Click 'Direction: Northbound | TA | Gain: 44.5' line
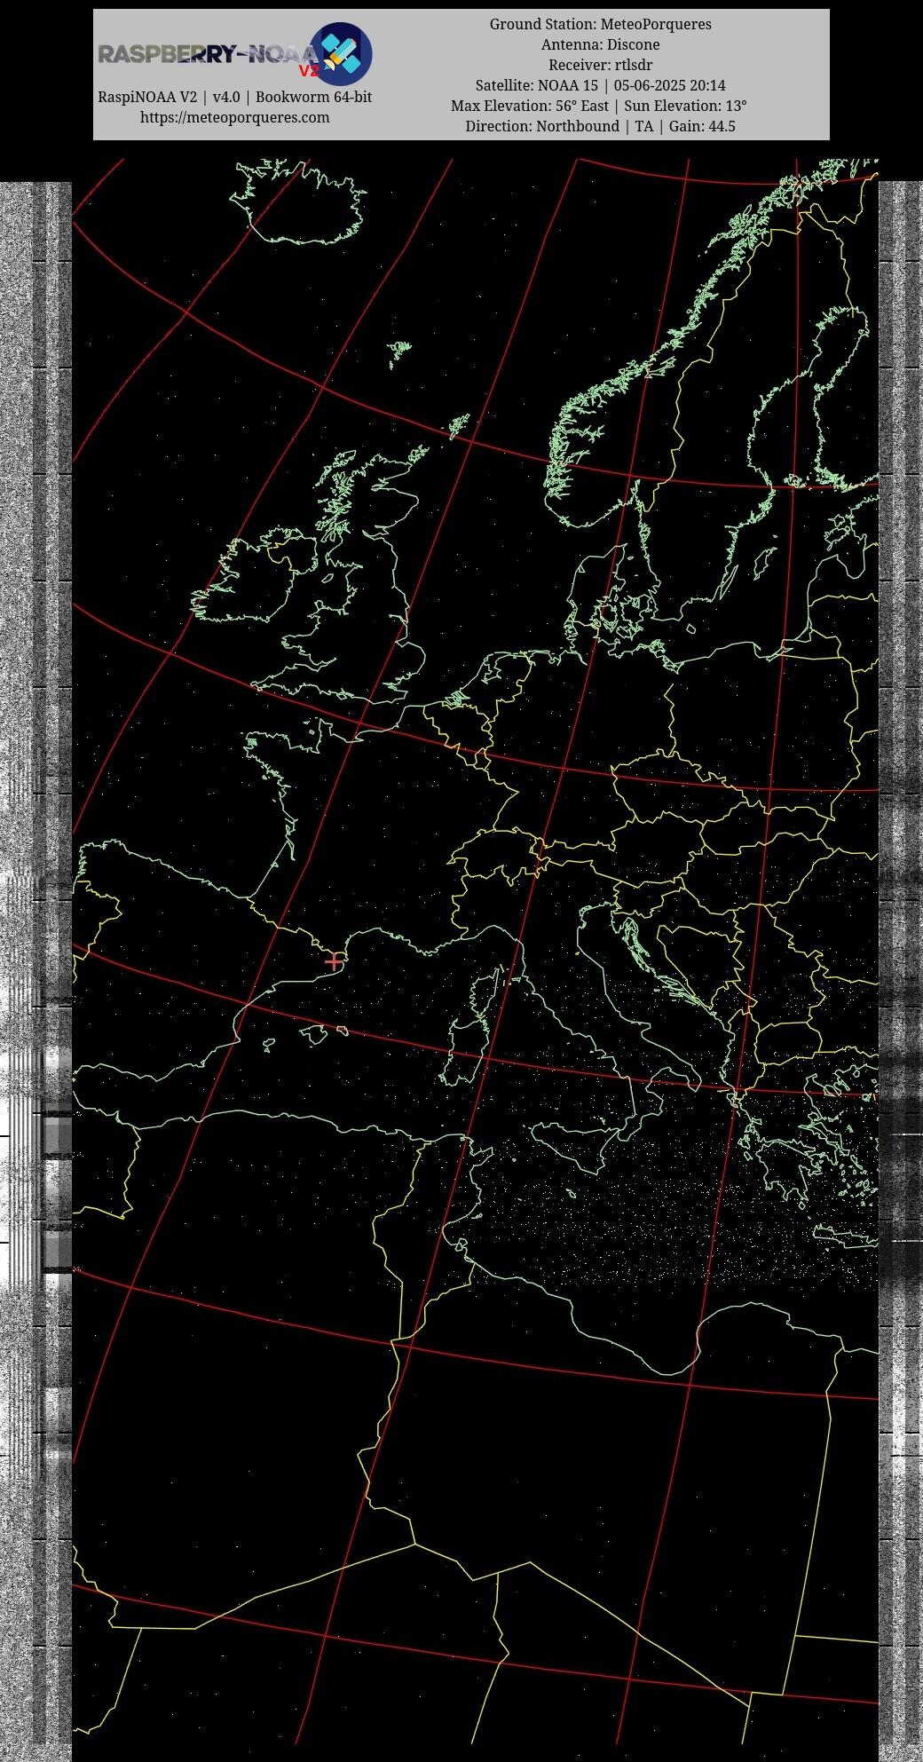This screenshot has width=923, height=1762. point(600,126)
